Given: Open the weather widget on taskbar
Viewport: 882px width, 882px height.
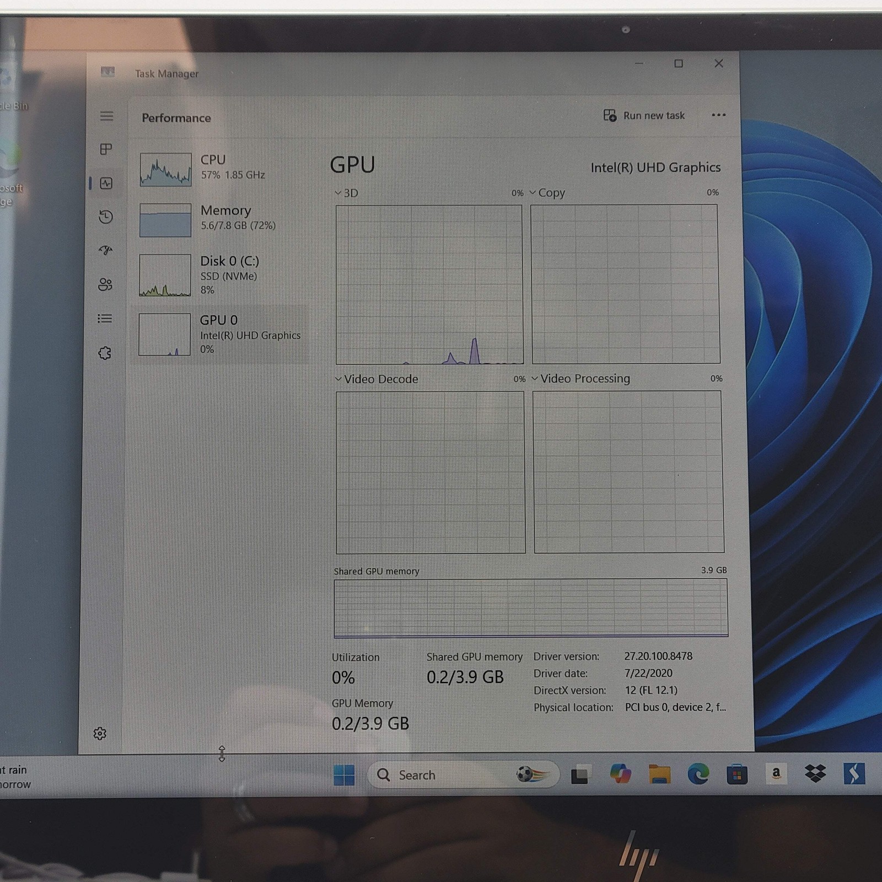Looking at the screenshot, I should click(x=15, y=777).
